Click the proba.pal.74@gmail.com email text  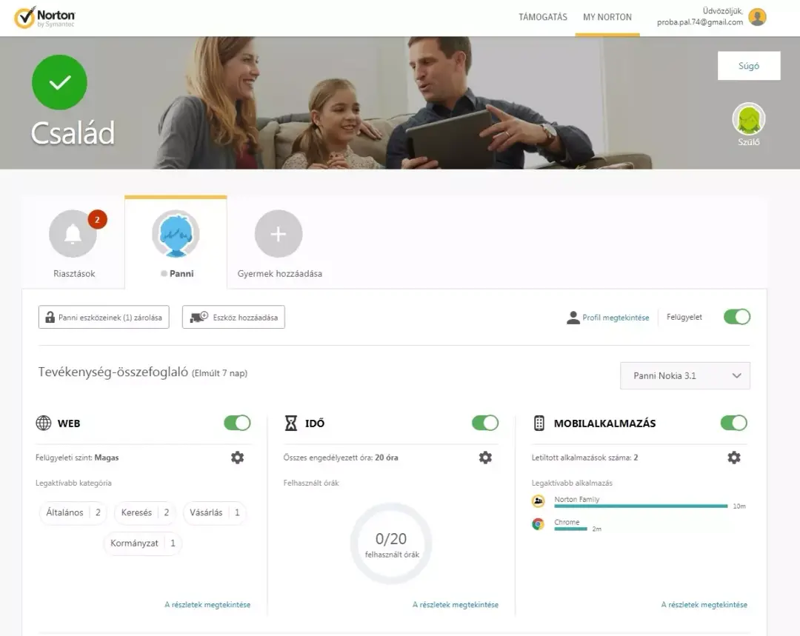(699, 22)
